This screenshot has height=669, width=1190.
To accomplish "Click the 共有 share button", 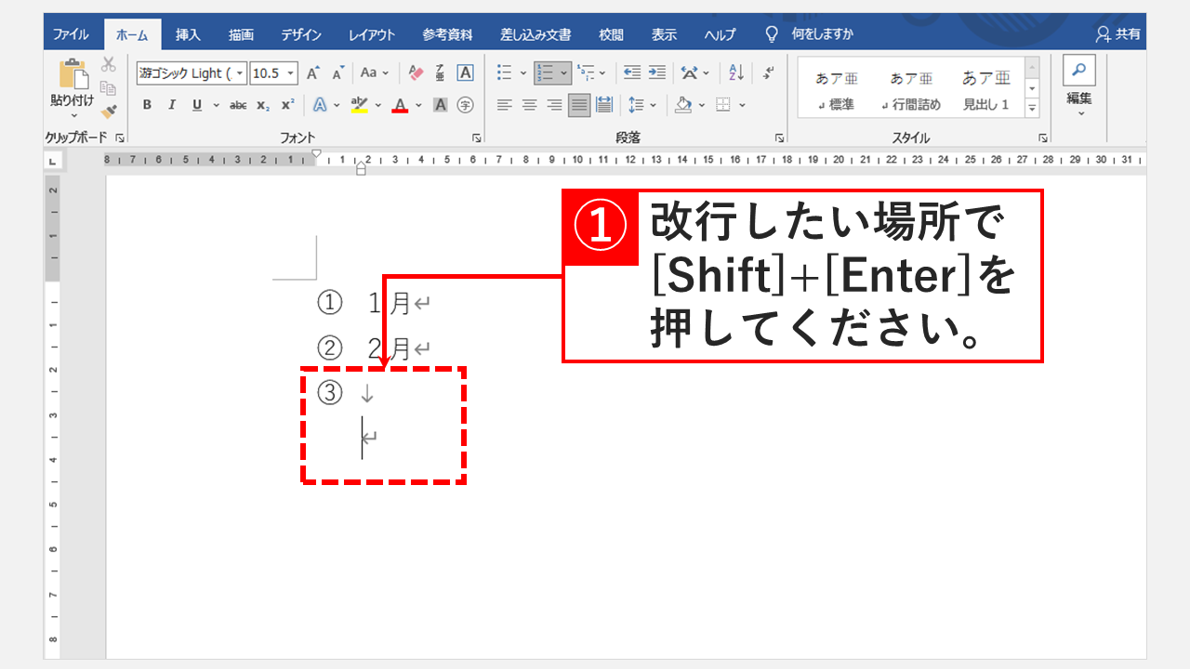I will pyautogui.click(x=1118, y=34).
